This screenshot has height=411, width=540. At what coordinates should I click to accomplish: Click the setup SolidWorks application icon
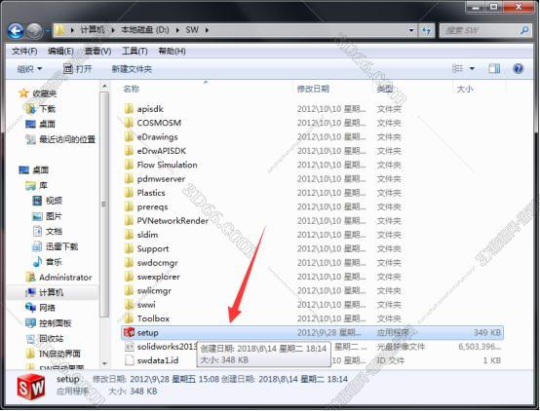129,332
